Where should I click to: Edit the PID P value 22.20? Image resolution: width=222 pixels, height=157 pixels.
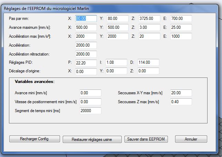(x=86, y=63)
